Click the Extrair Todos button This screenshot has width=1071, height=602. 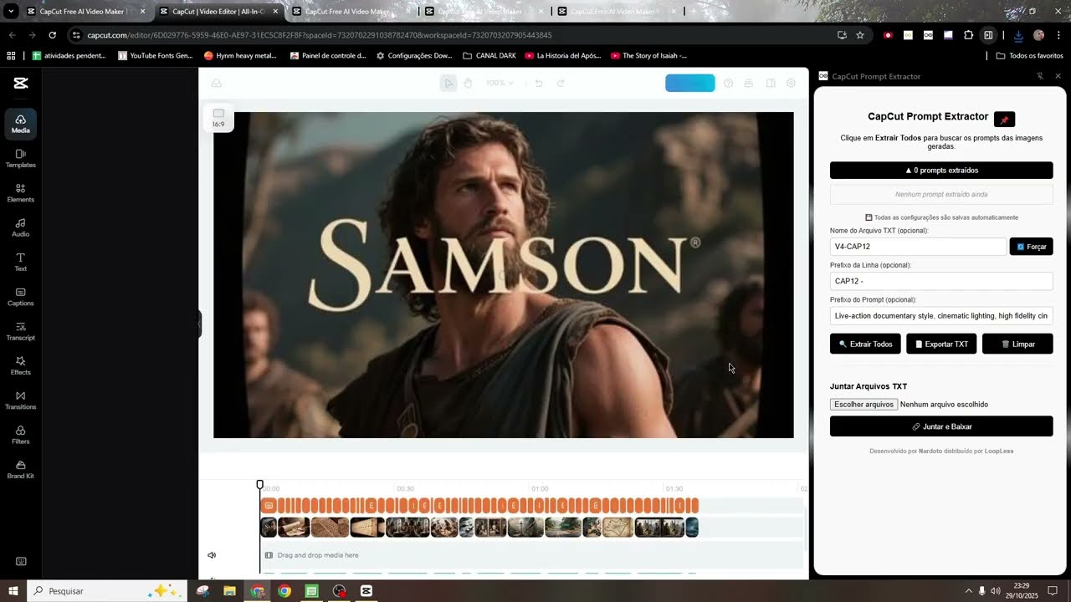(x=865, y=344)
